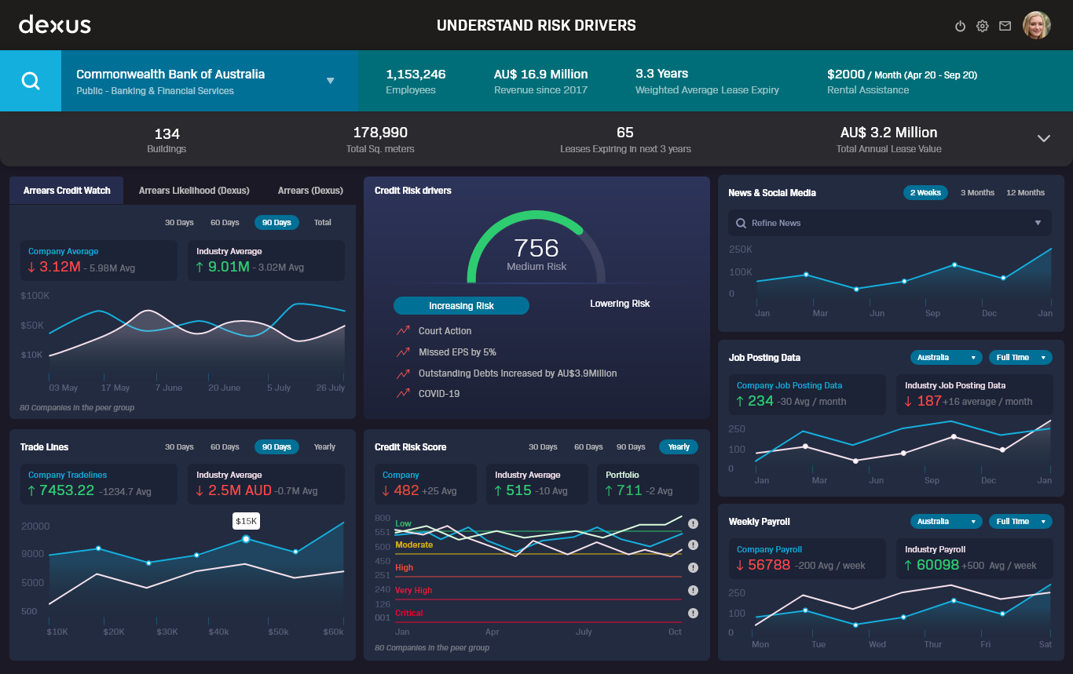Screen dimensions: 1073x674
Task: Click trend icon next to Missed EPS
Action: tap(403, 352)
